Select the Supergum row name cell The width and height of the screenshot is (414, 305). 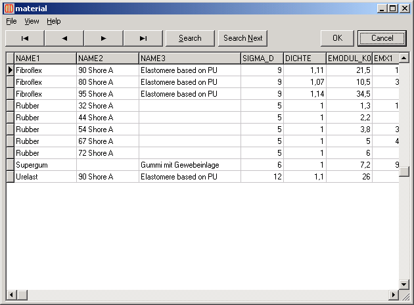45,165
